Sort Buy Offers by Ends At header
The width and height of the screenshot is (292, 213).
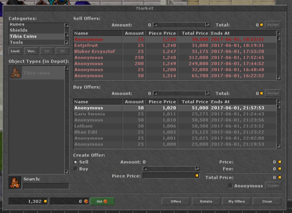pyautogui.click(x=243, y=102)
